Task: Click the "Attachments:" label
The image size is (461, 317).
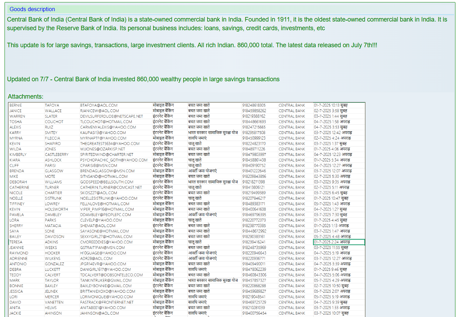Action: click(x=25, y=97)
